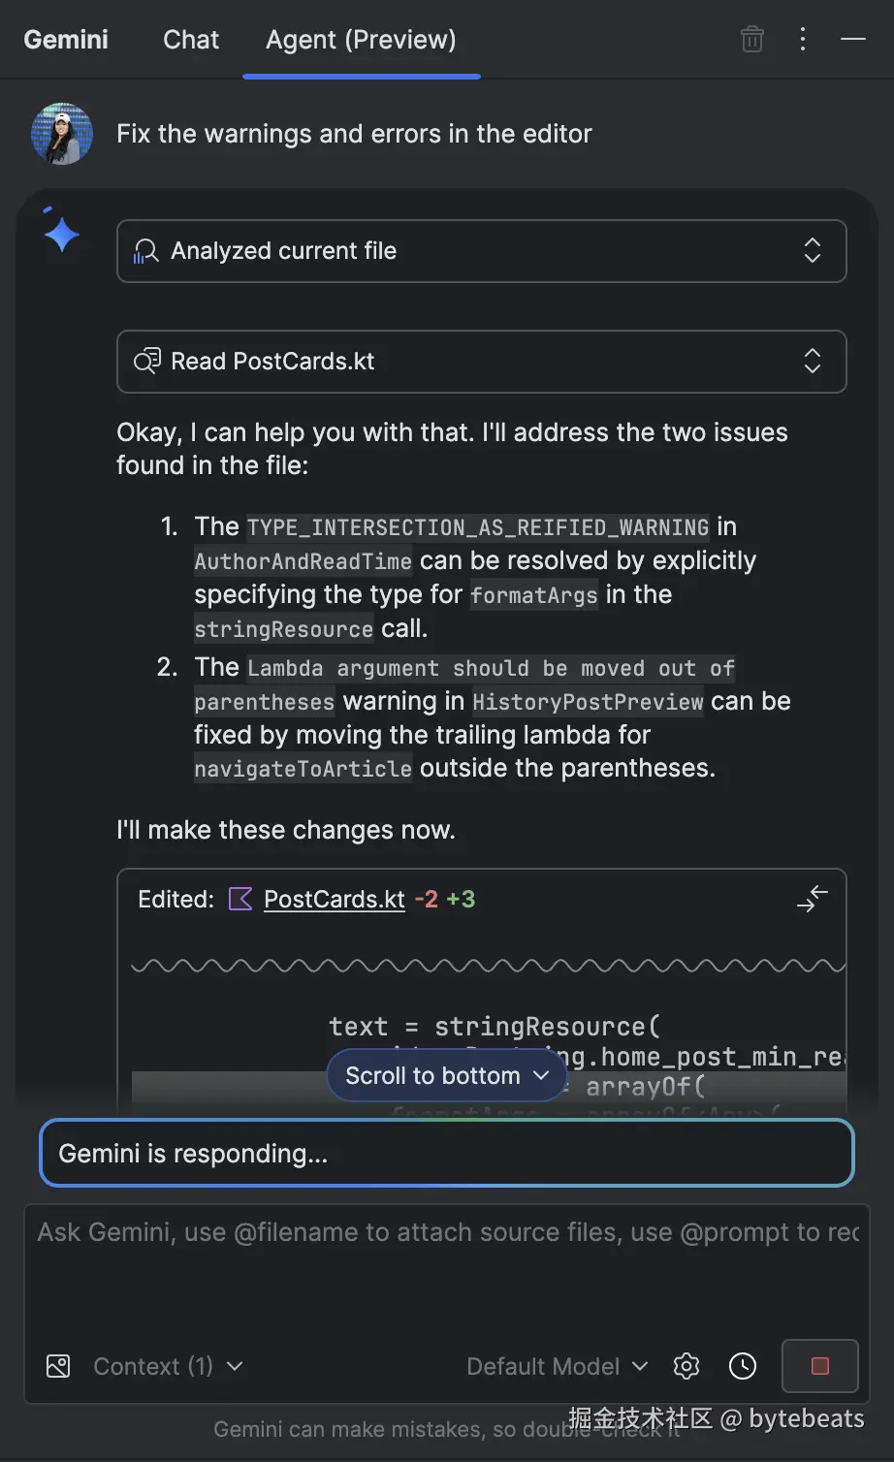Open the Default Model dropdown
The width and height of the screenshot is (894, 1462).
pos(558,1366)
